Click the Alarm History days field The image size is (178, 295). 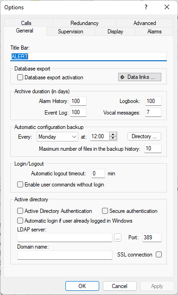(78, 101)
